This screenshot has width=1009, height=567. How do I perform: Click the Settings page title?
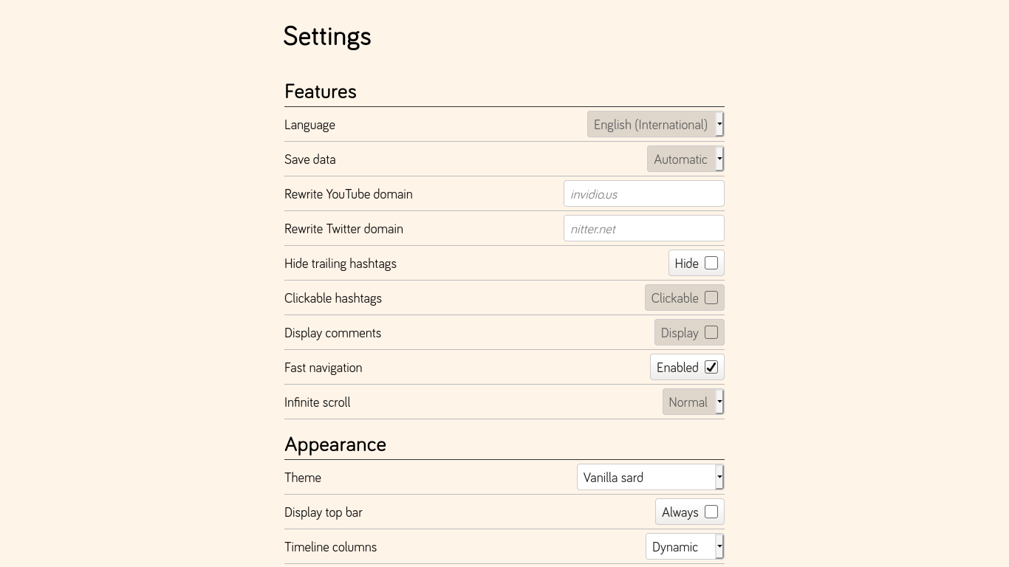[x=327, y=36]
